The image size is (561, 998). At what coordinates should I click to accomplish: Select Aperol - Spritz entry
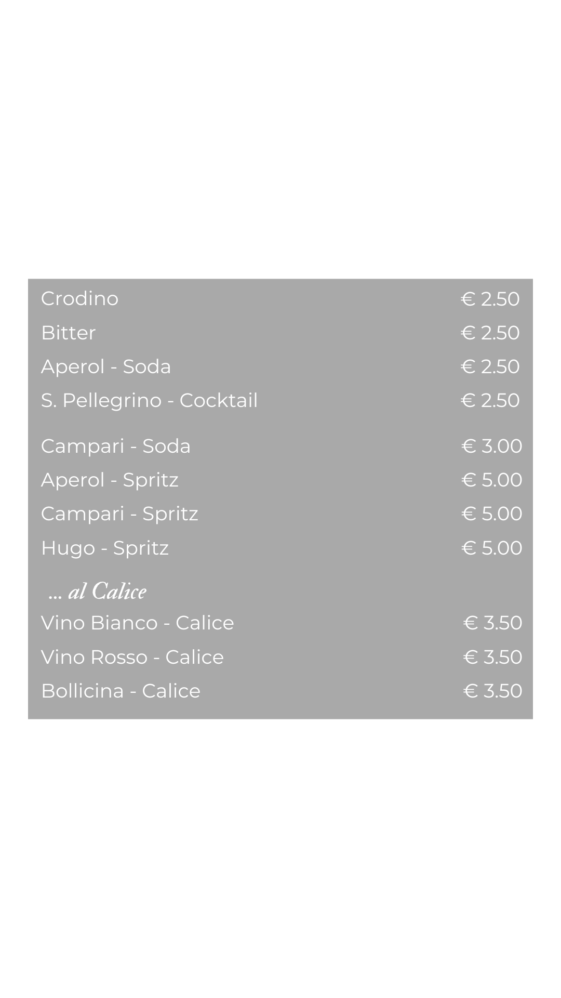pos(110,480)
